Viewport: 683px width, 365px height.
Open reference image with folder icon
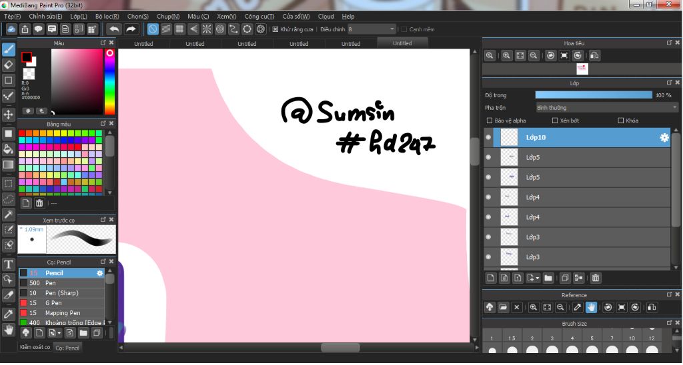pyautogui.click(x=503, y=307)
